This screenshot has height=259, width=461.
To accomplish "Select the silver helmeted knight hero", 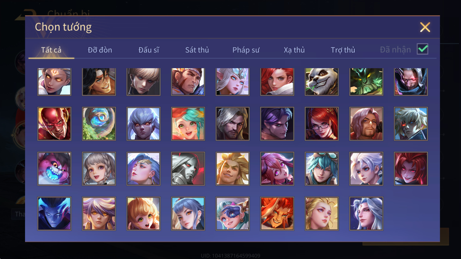I will coord(188,169).
